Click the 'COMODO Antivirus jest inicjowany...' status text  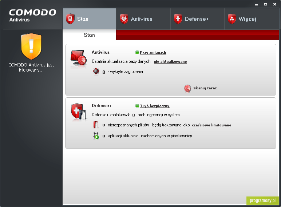(x=31, y=68)
